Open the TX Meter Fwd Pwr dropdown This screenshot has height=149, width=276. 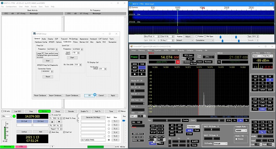(268, 56)
